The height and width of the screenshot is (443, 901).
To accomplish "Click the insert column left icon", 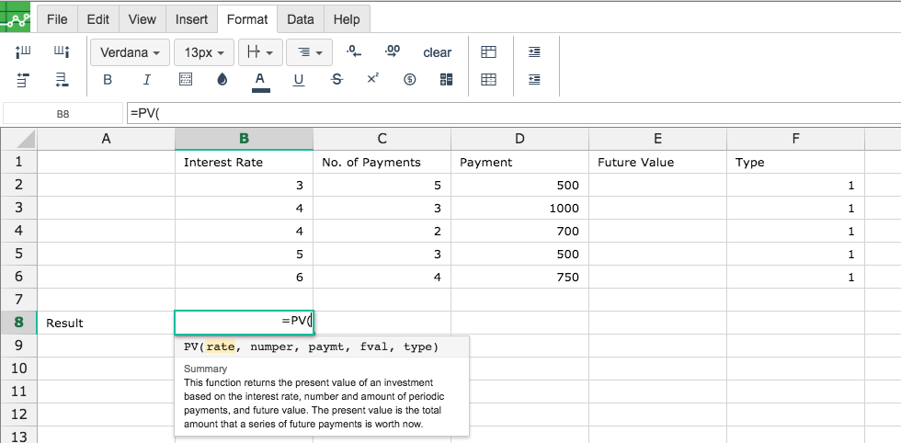I will [x=24, y=52].
